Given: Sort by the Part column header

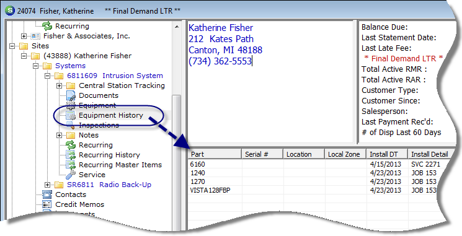Looking at the screenshot, I should (215, 154).
